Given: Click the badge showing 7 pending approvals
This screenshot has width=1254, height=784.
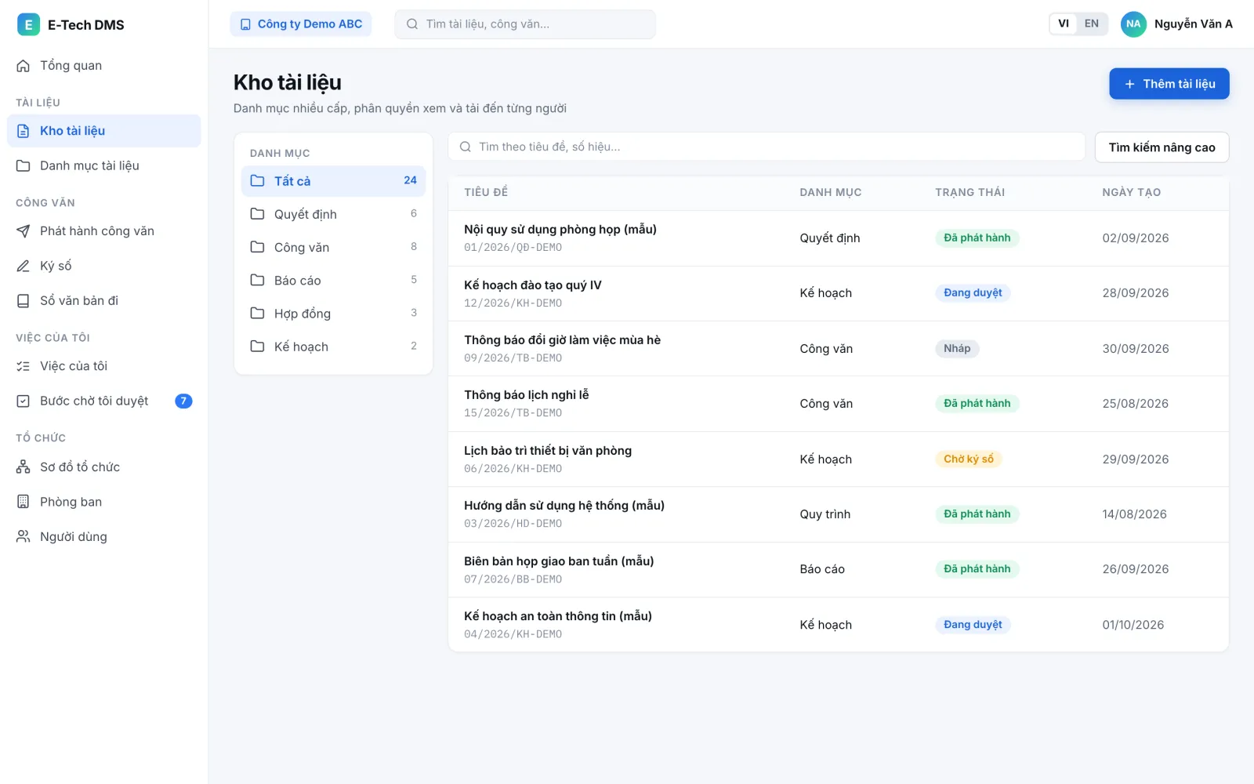Looking at the screenshot, I should point(183,401).
